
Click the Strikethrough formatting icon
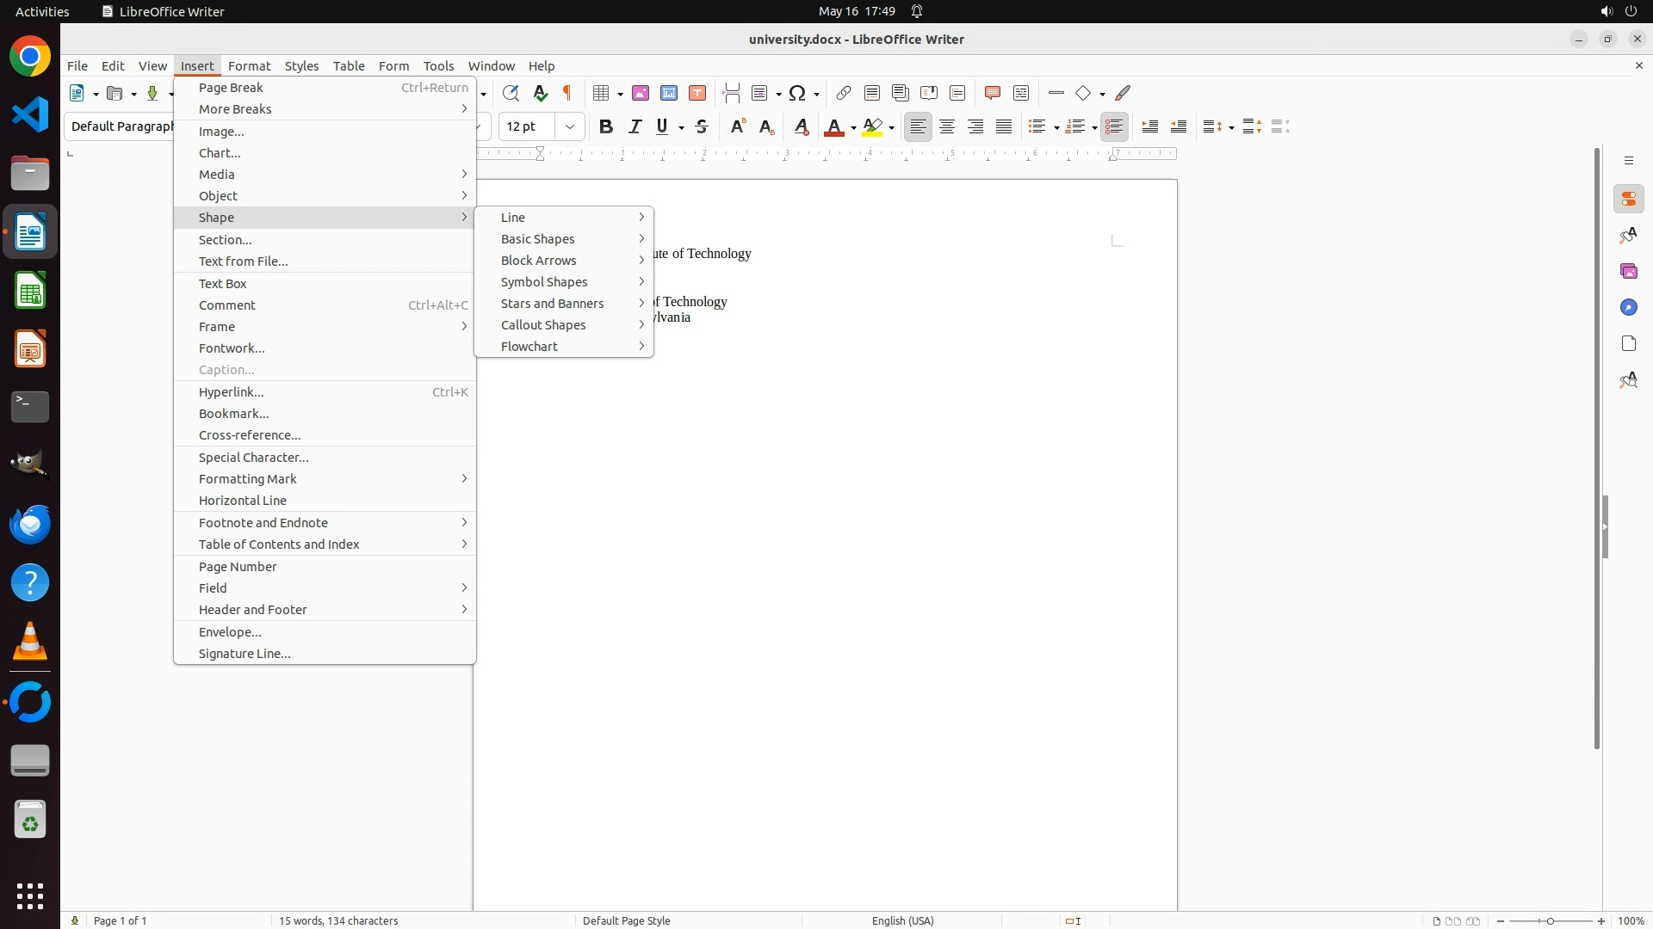pos(702,126)
